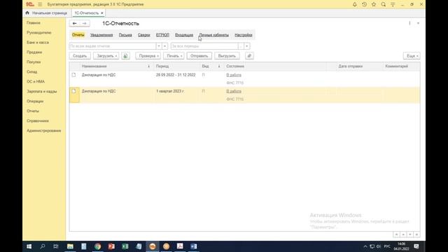The height and width of the screenshot is (252, 448).
Task: Click the Создать button
Action: coord(80,56)
